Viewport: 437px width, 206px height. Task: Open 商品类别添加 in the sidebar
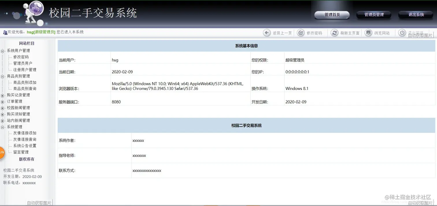click(x=25, y=82)
